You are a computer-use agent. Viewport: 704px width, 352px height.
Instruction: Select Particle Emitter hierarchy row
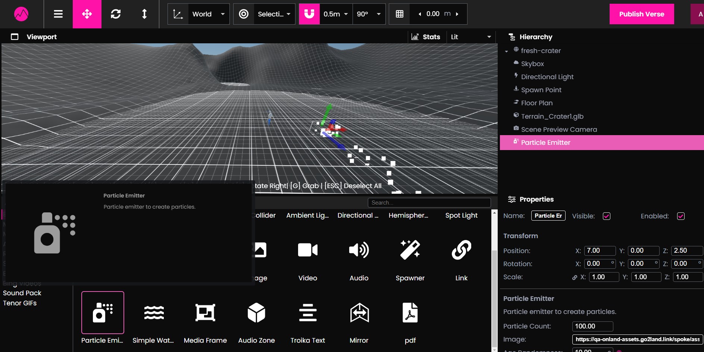pyautogui.click(x=602, y=143)
